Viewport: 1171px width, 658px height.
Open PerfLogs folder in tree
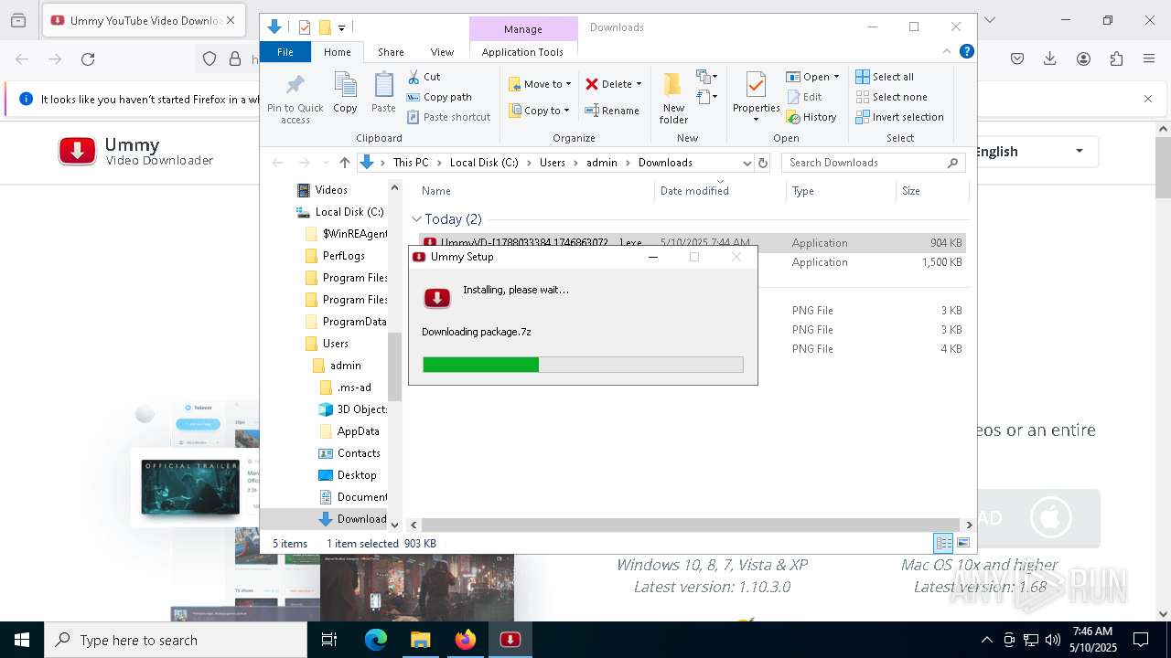(x=343, y=256)
